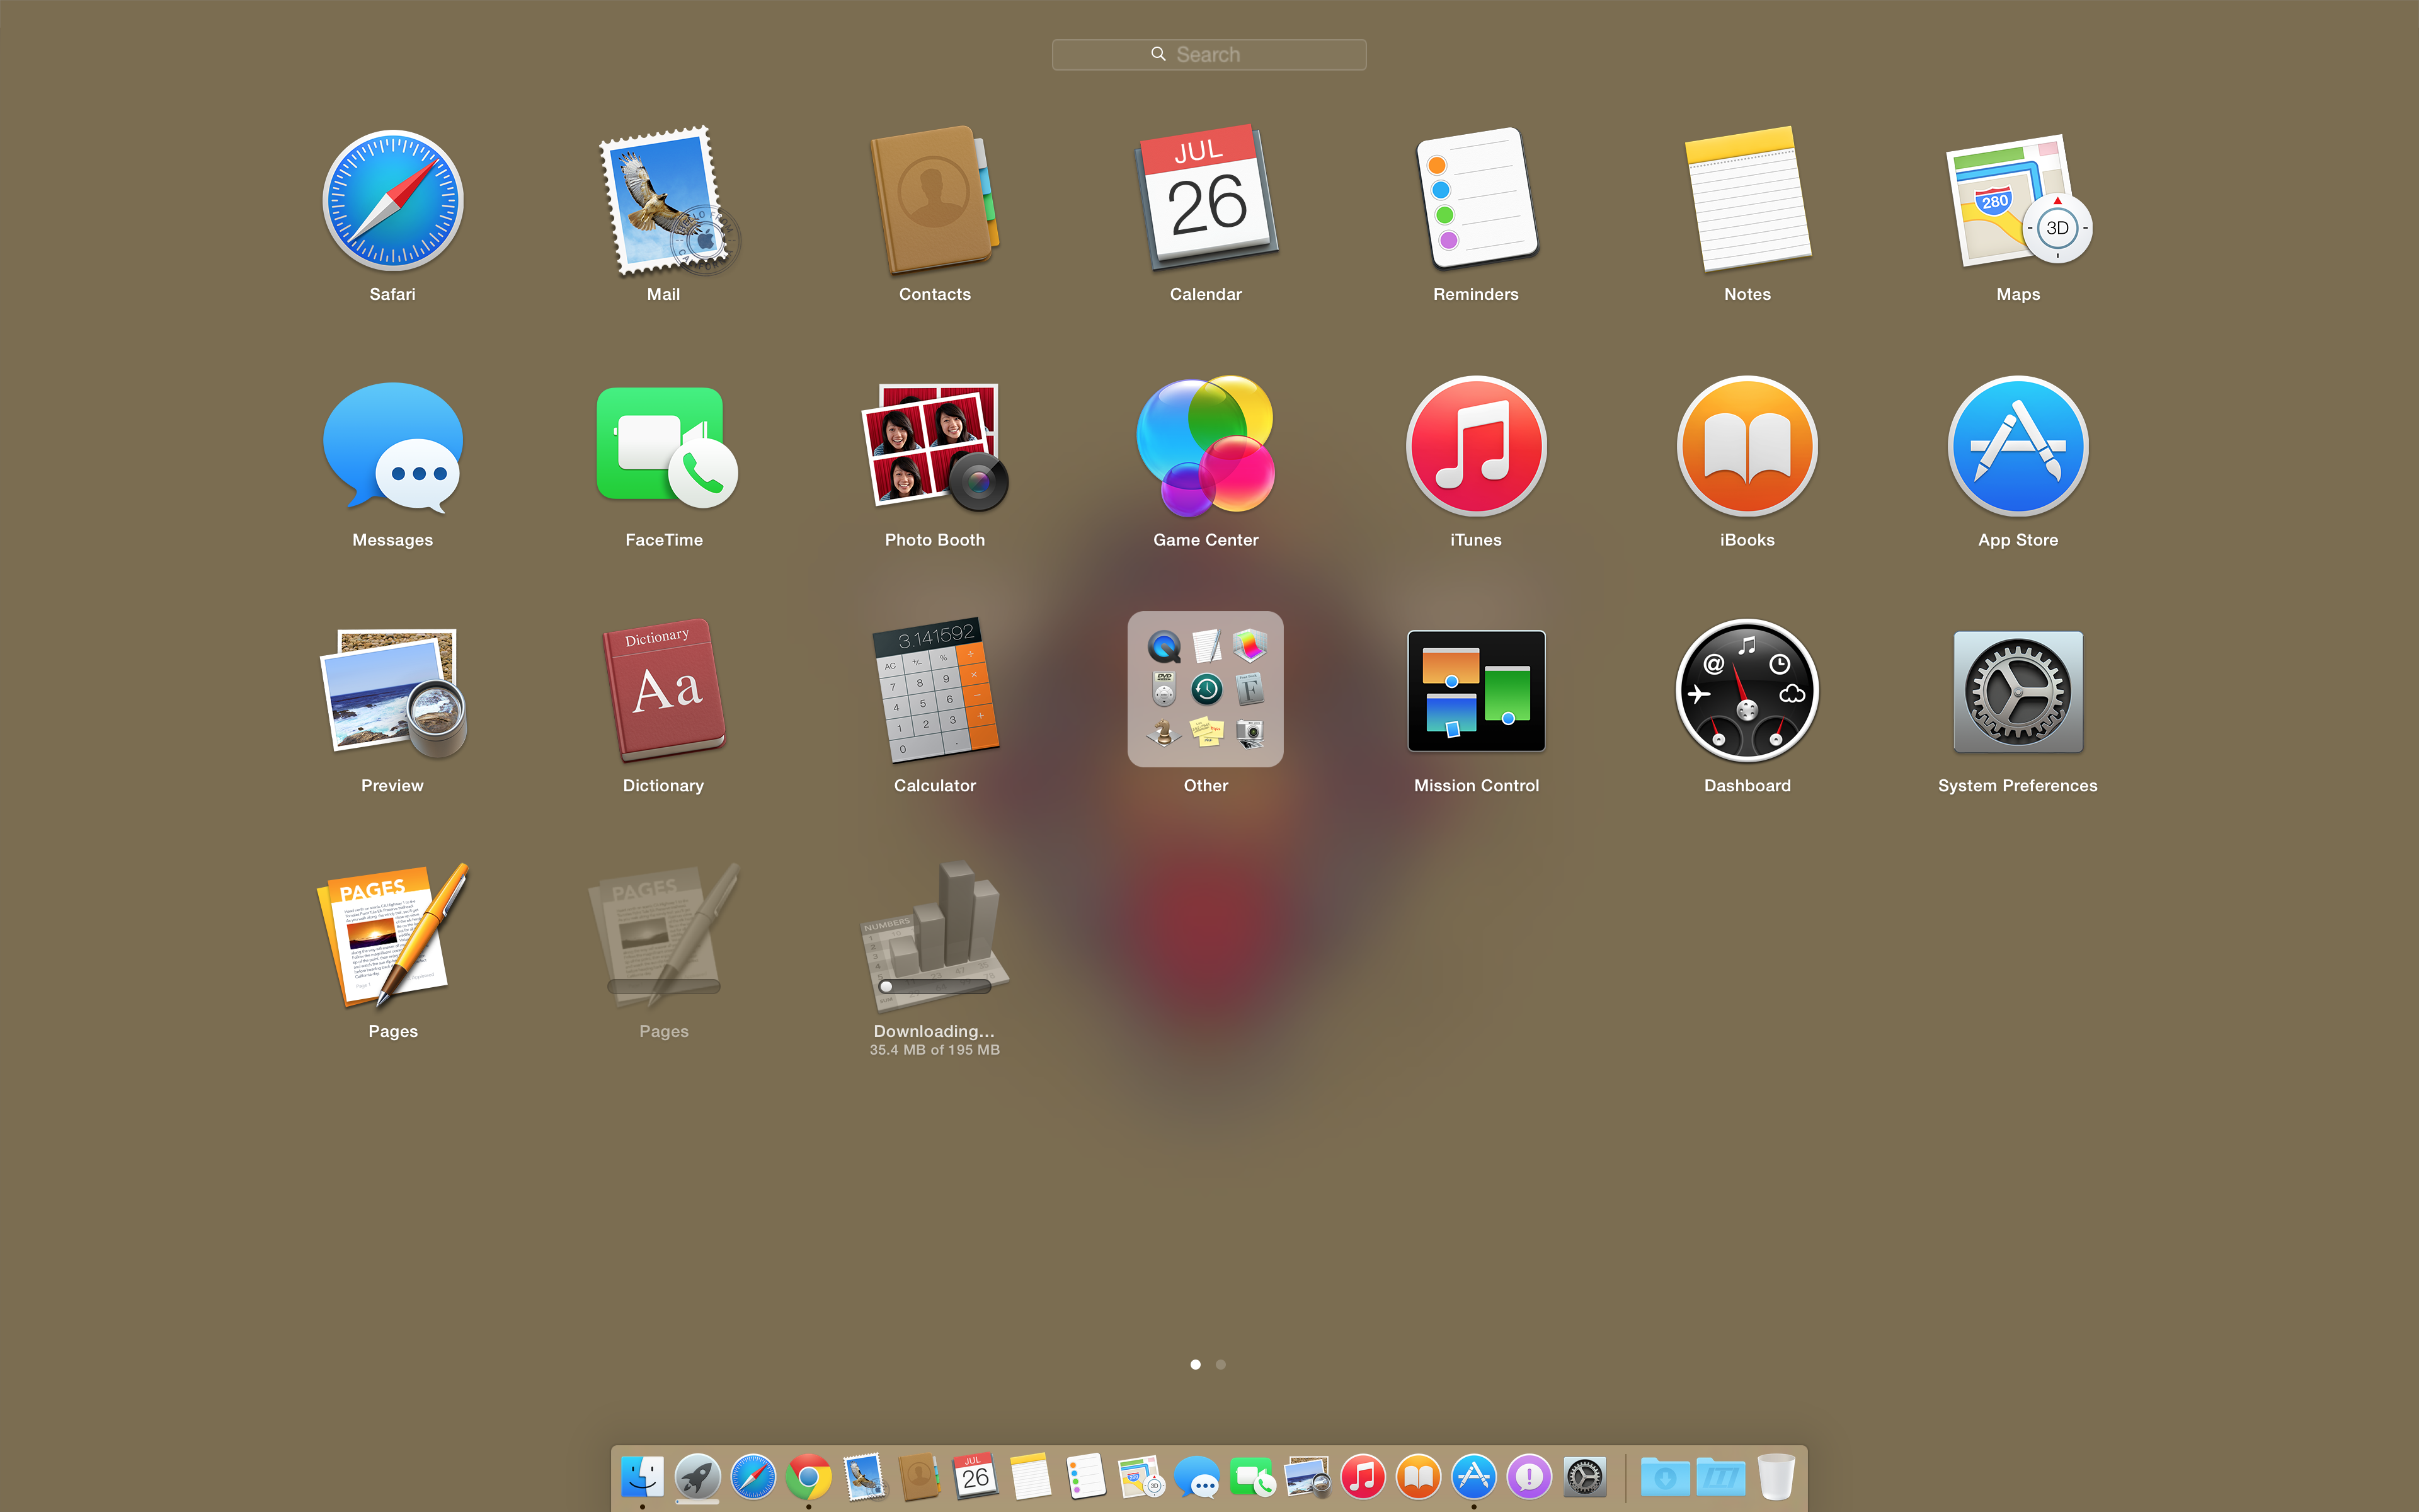The width and height of the screenshot is (2419, 1512).
Task: Expand the Other apps folder
Action: 1206,689
